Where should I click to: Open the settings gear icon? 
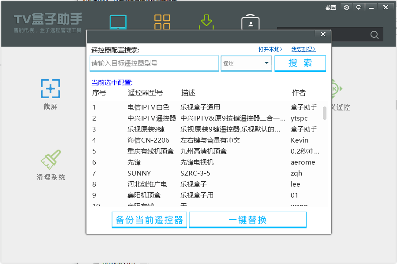(x=347, y=7)
